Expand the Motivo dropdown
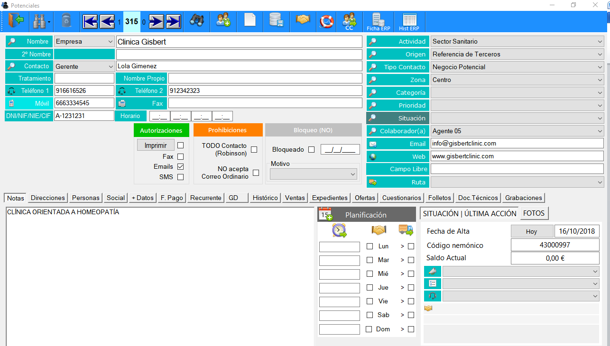The image size is (610, 346). [314, 174]
